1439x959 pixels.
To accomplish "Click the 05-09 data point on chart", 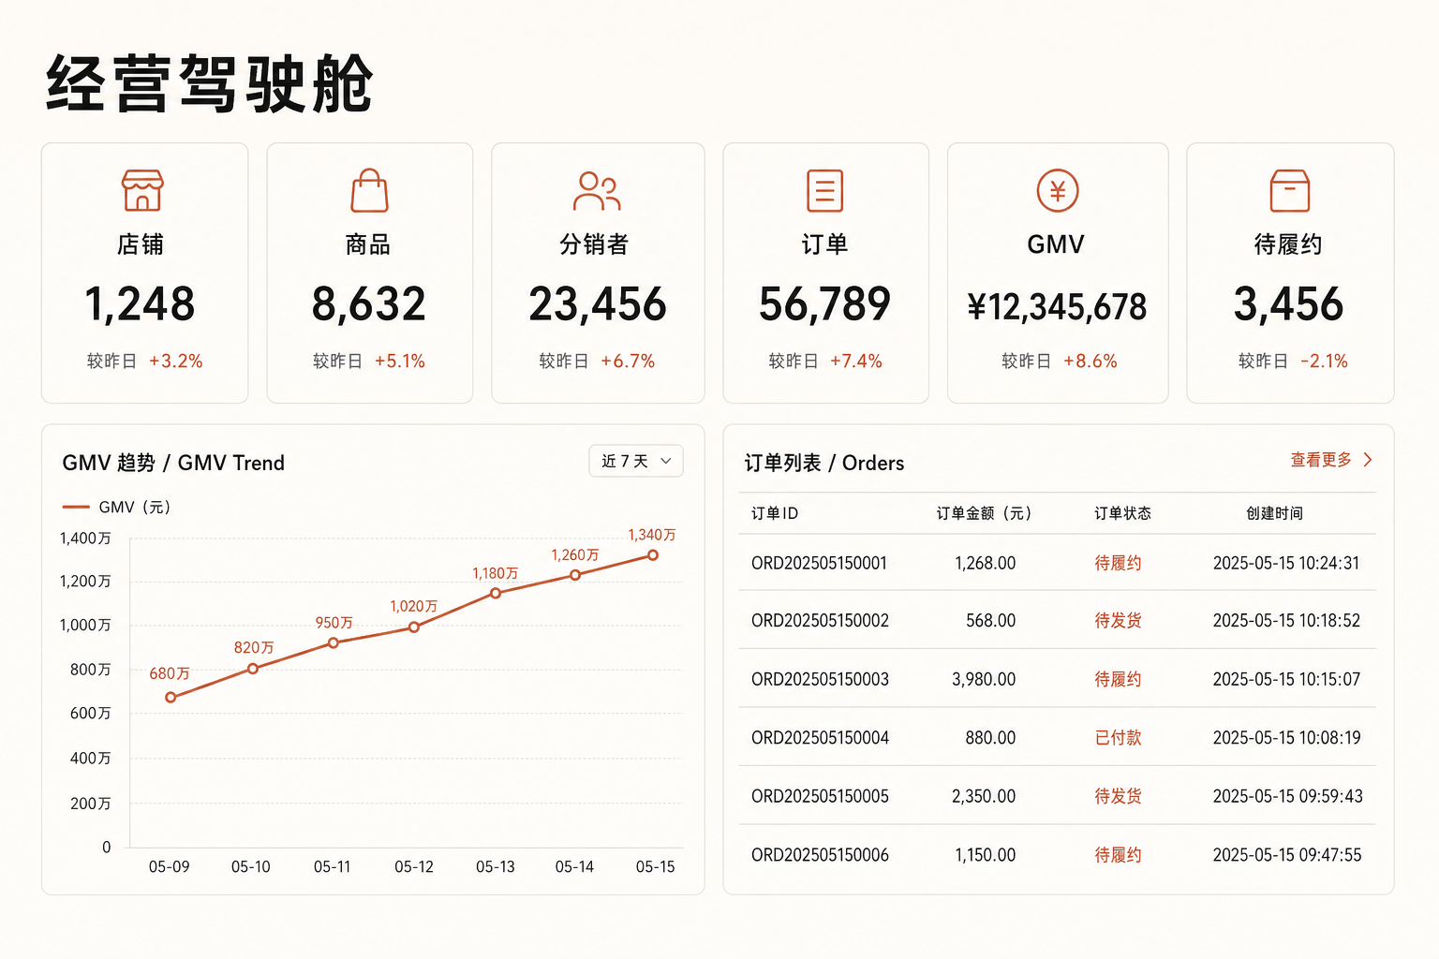I will coord(171,698).
